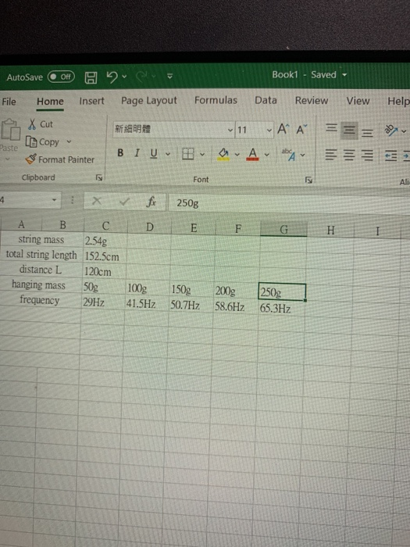The width and height of the screenshot is (410, 547).
Task: Click the Cancel X in formula bar
Action: pos(97,201)
